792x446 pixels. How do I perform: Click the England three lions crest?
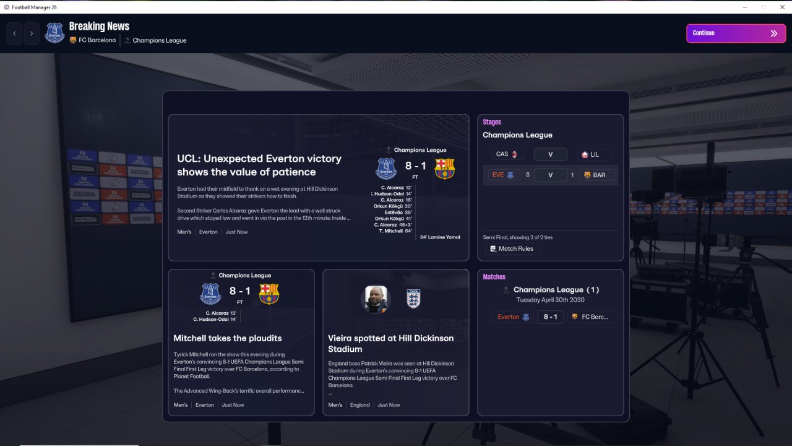coord(413,299)
